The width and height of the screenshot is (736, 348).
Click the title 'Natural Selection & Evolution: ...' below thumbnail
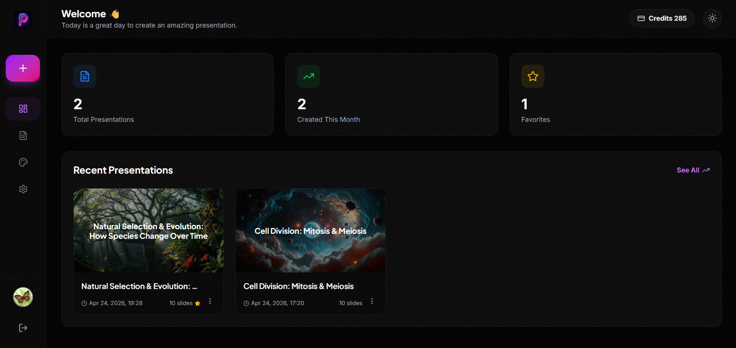[x=139, y=286]
